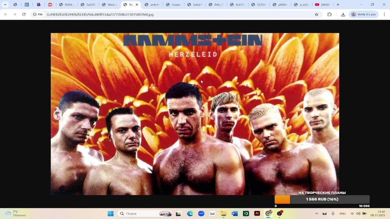Open Microsoft Word from taskbar

coord(235,214)
